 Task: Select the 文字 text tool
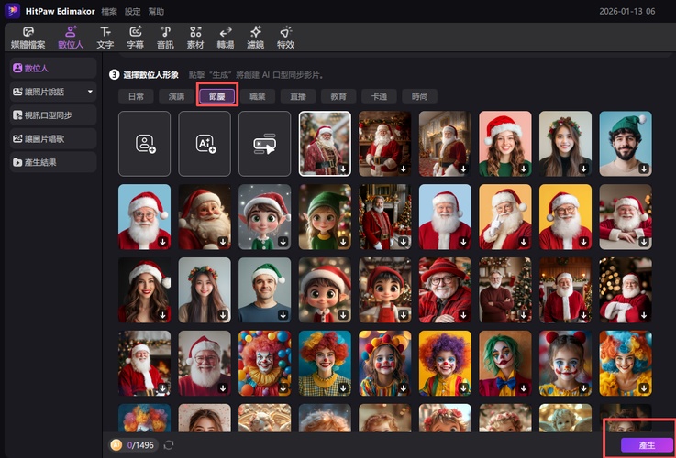tap(105, 38)
